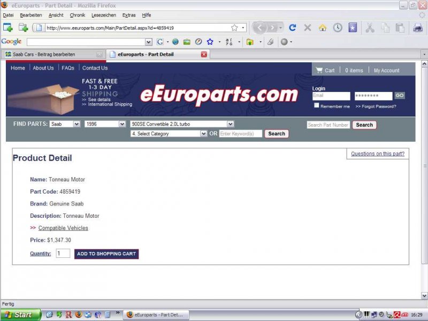Close the eEuroparts Part Detail tab
The height and width of the screenshot is (321, 428).
coord(204,55)
